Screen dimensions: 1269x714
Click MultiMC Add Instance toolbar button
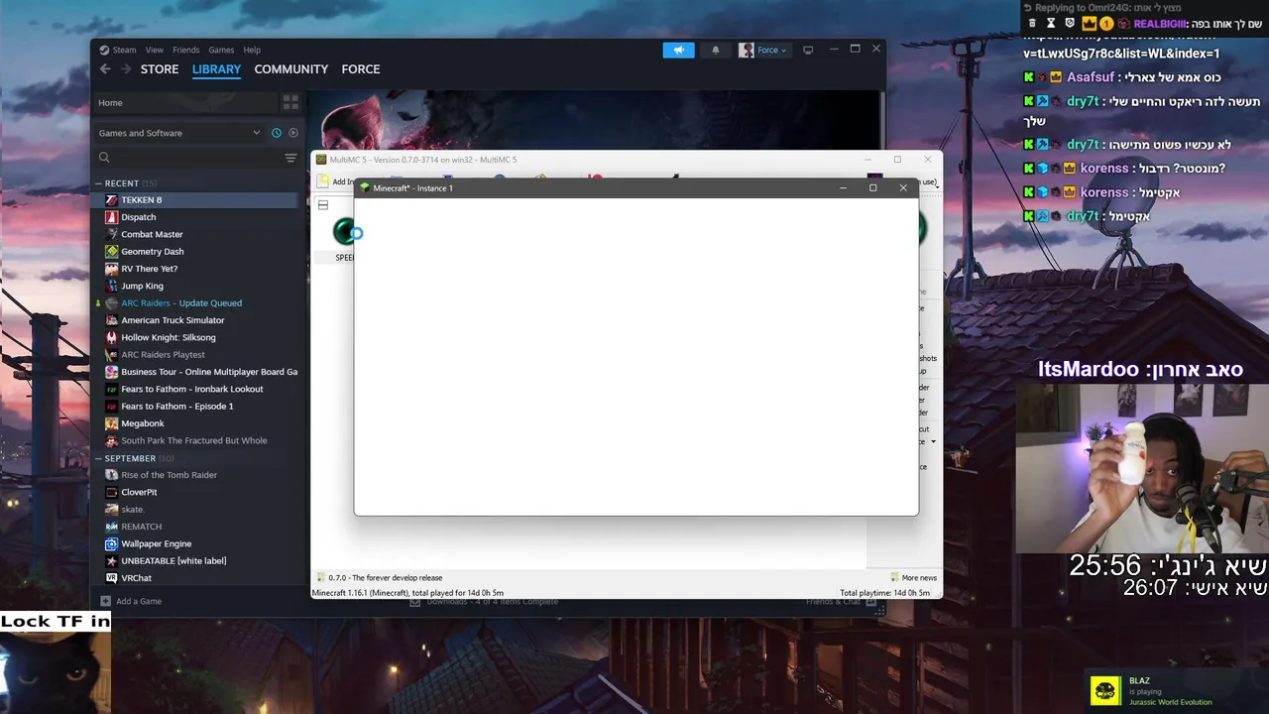tap(334, 181)
